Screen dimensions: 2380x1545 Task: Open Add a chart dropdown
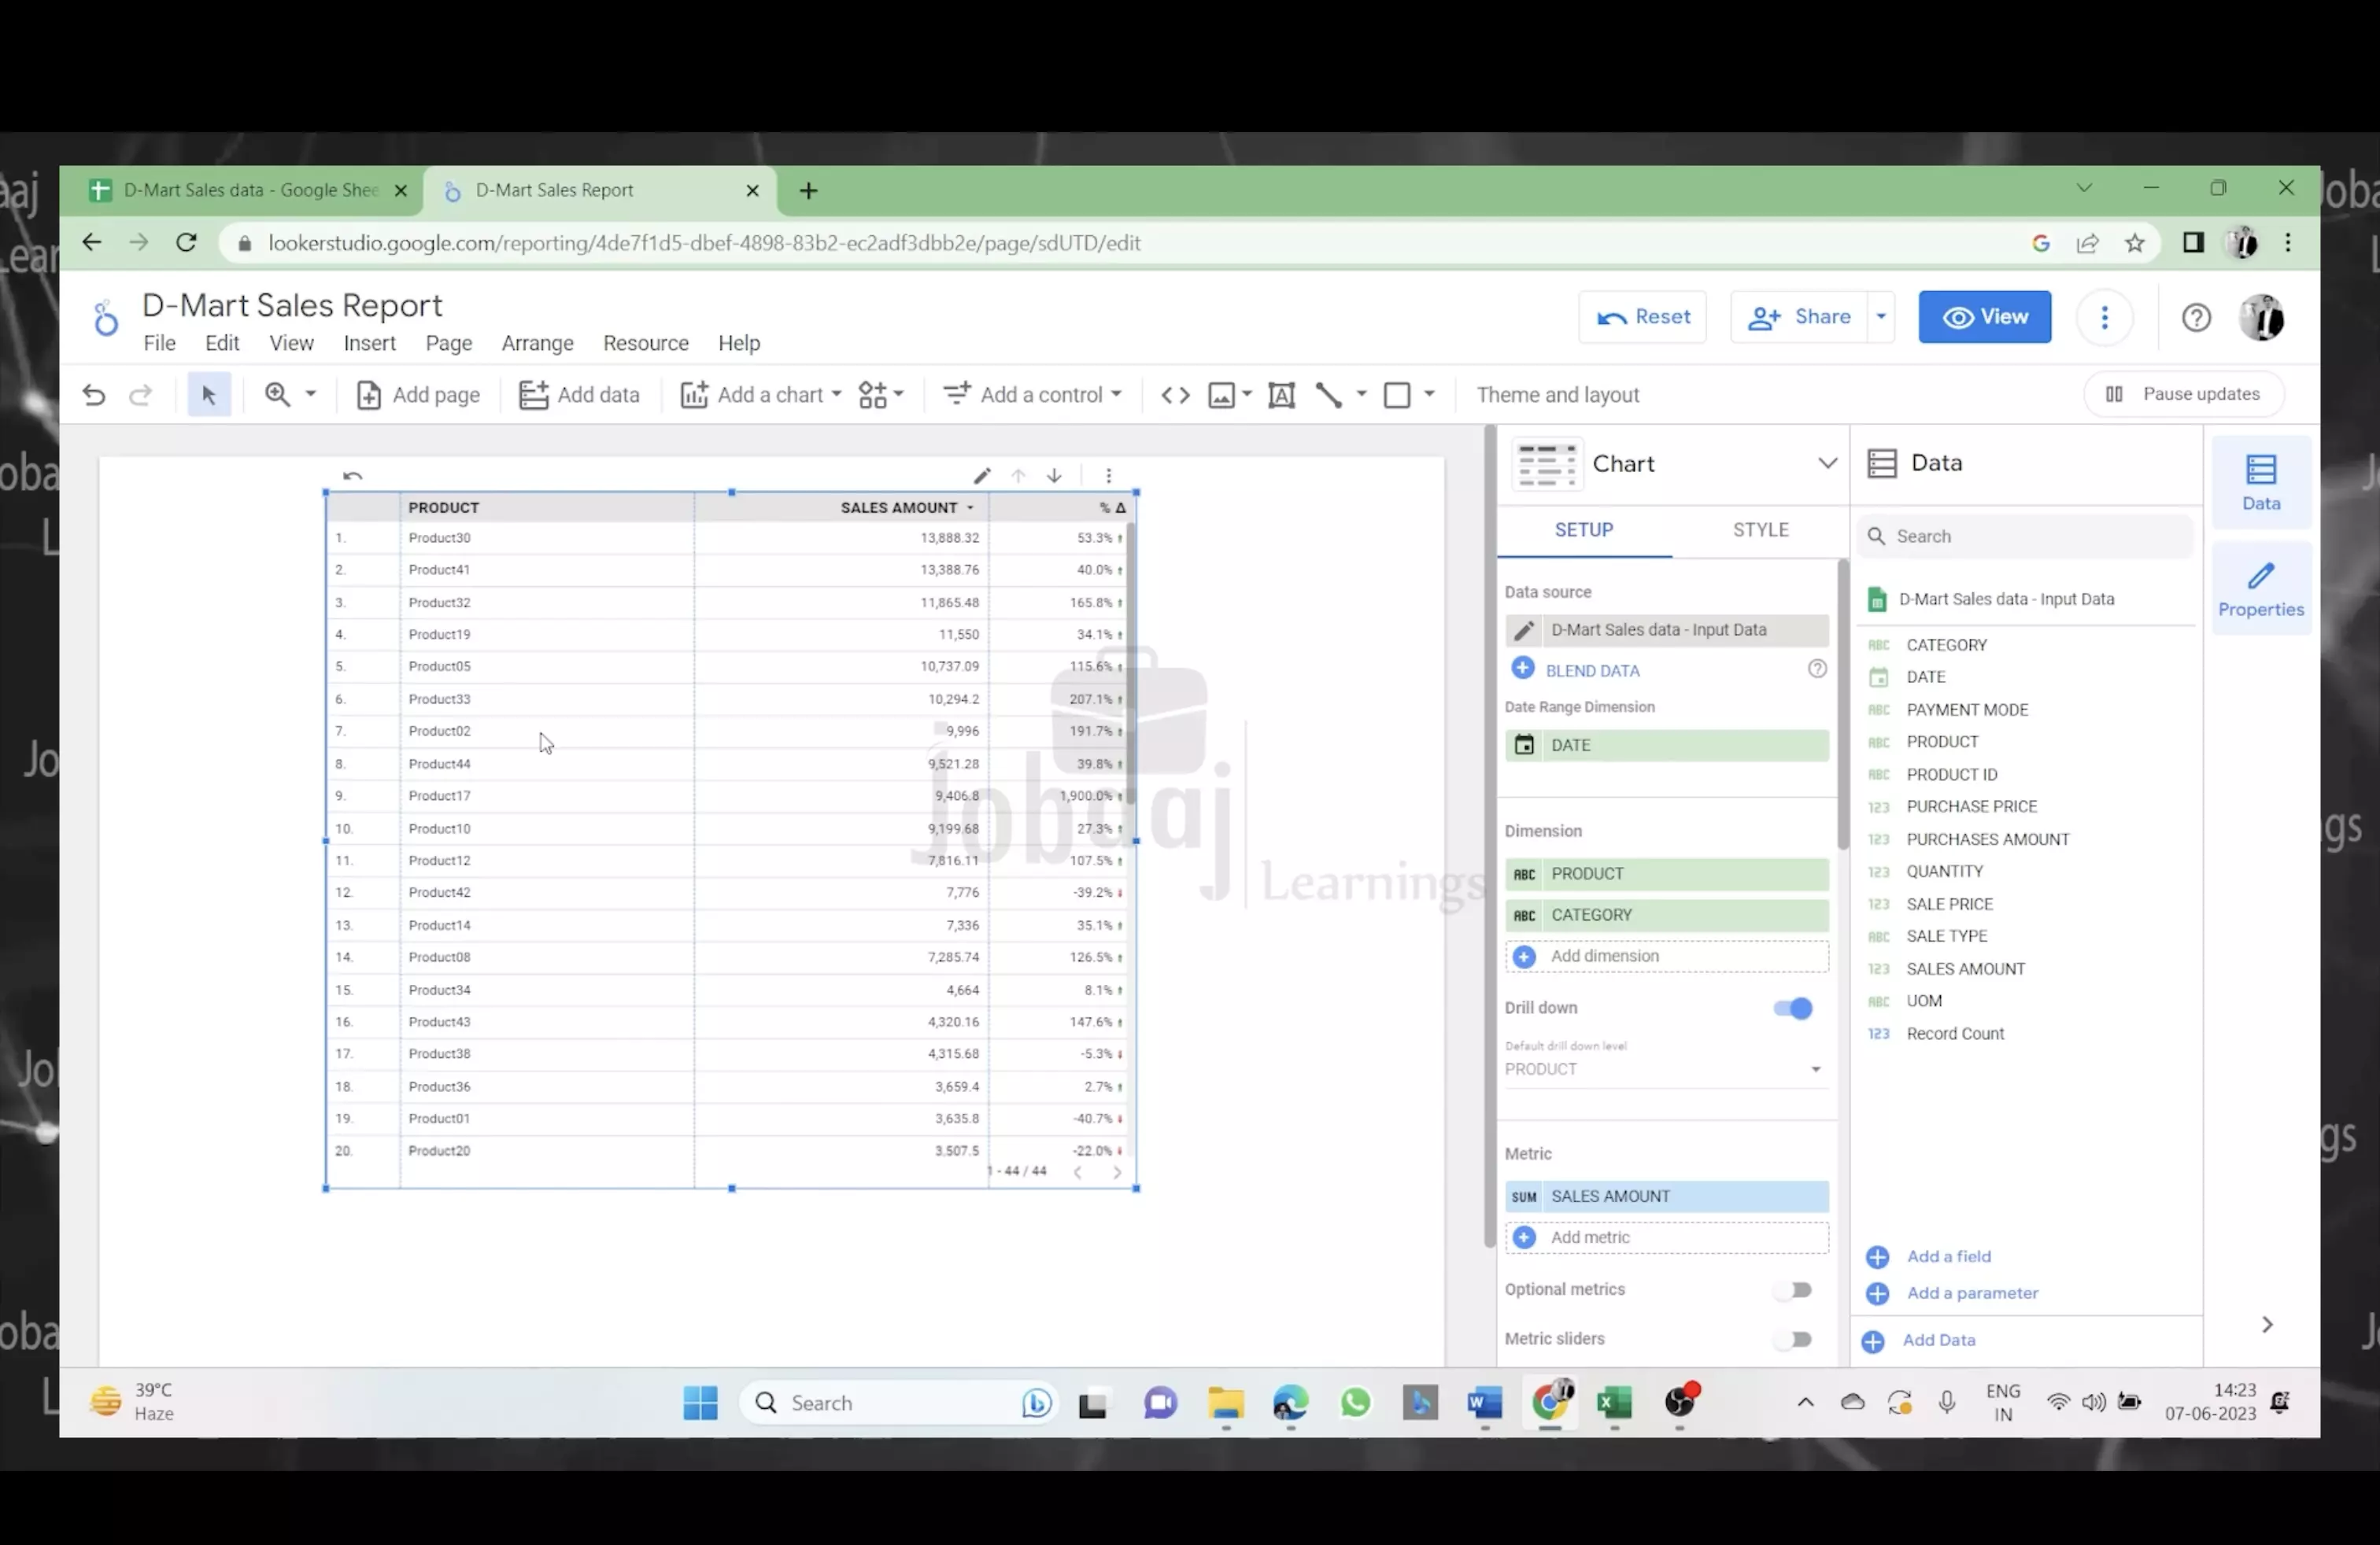point(761,395)
